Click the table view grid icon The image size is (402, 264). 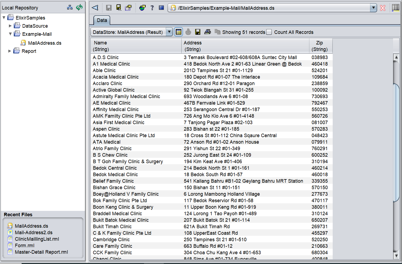pos(178,32)
